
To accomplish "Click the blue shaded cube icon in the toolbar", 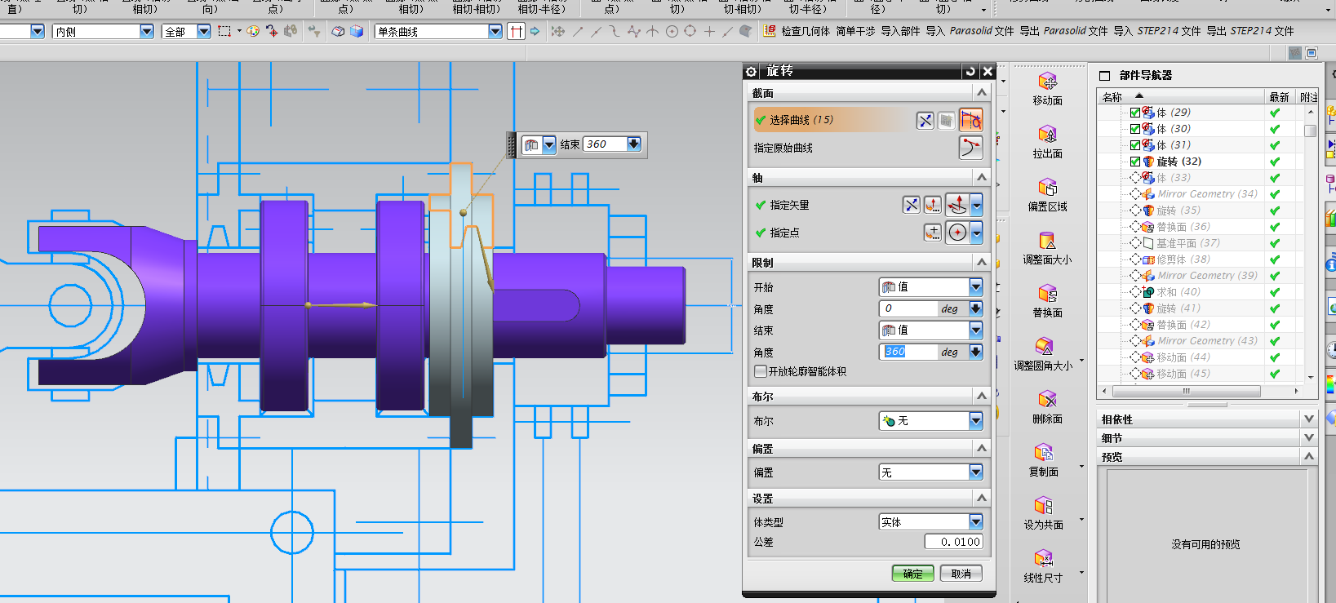I will click(357, 31).
